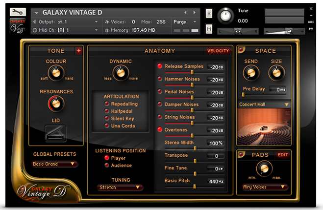The width and height of the screenshot is (323, 210).
Task: Open the Stretch tuning dropdown
Action: coord(120,187)
